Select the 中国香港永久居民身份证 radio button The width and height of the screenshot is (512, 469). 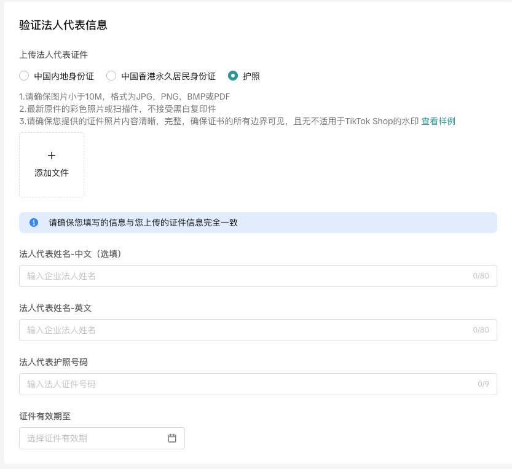click(x=111, y=76)
